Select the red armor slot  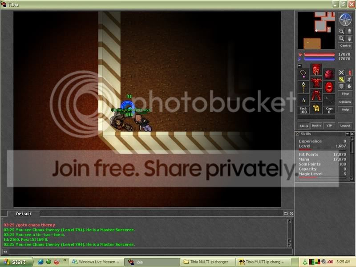316,82
